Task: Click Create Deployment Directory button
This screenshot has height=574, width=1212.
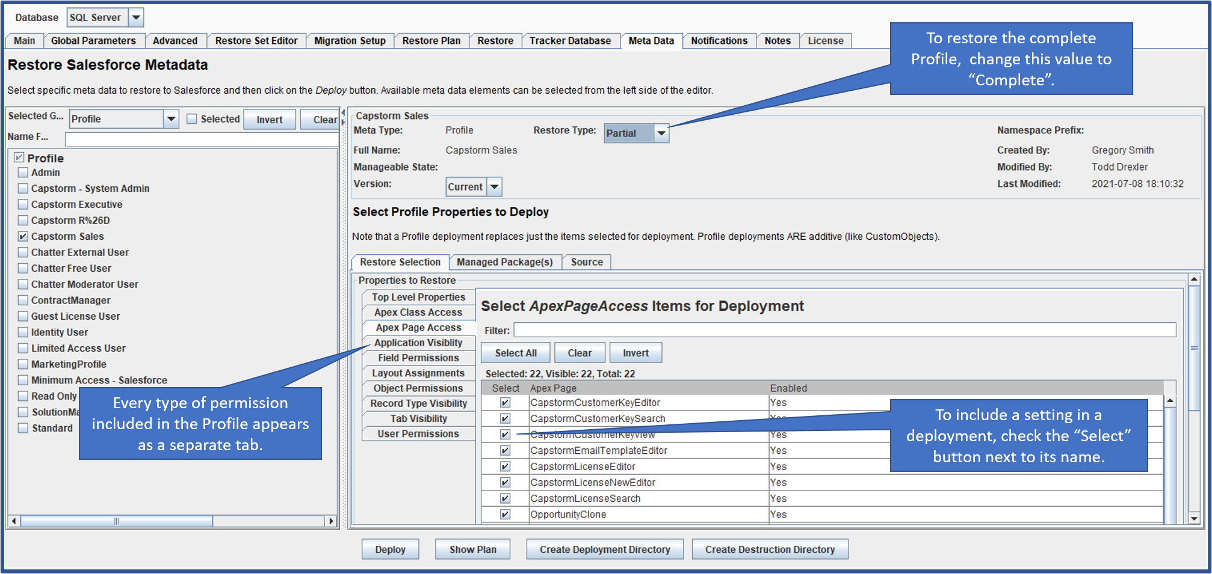Action: click(x=605, y=549)
